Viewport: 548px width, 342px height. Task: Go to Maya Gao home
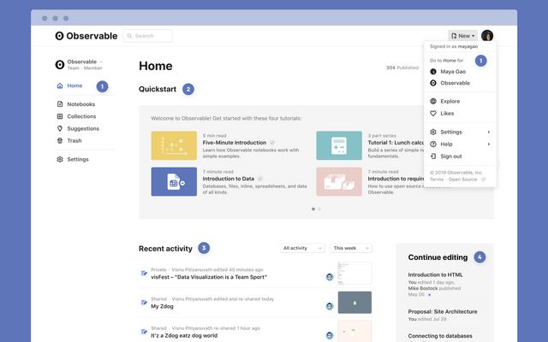(x=453, y=72)
